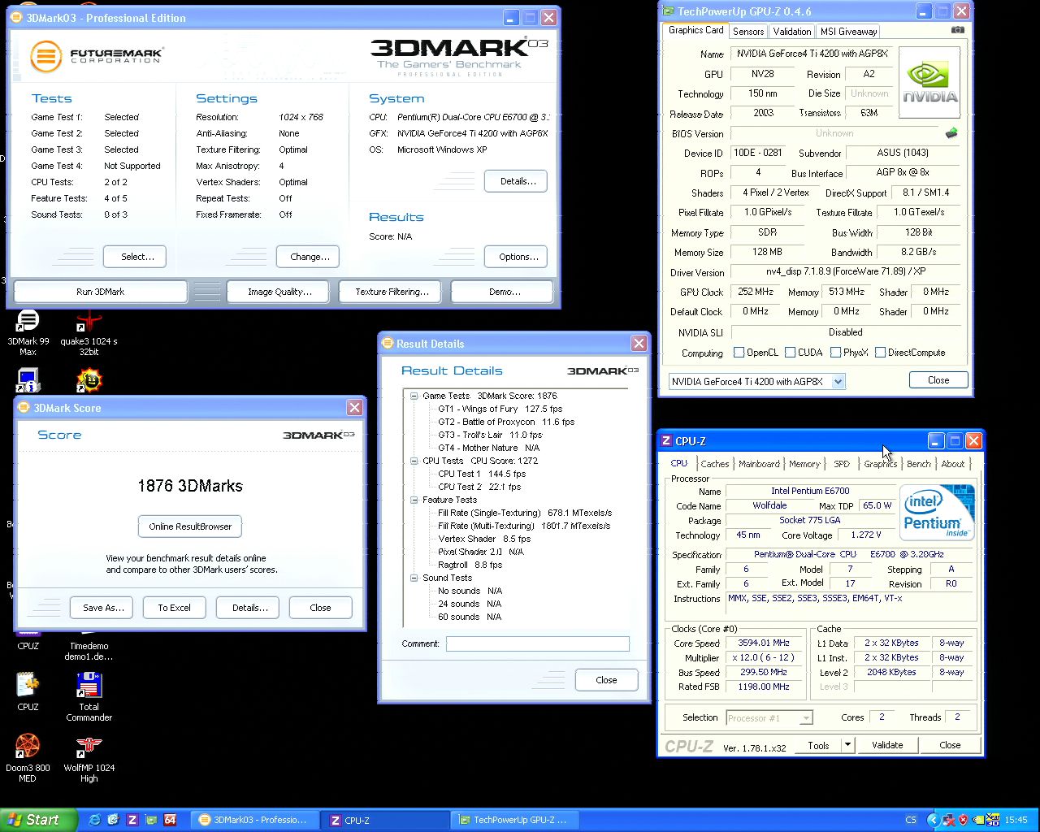
Task: Open Internet Explorer from the quick launch bar
Action: [x=94, y=820]
